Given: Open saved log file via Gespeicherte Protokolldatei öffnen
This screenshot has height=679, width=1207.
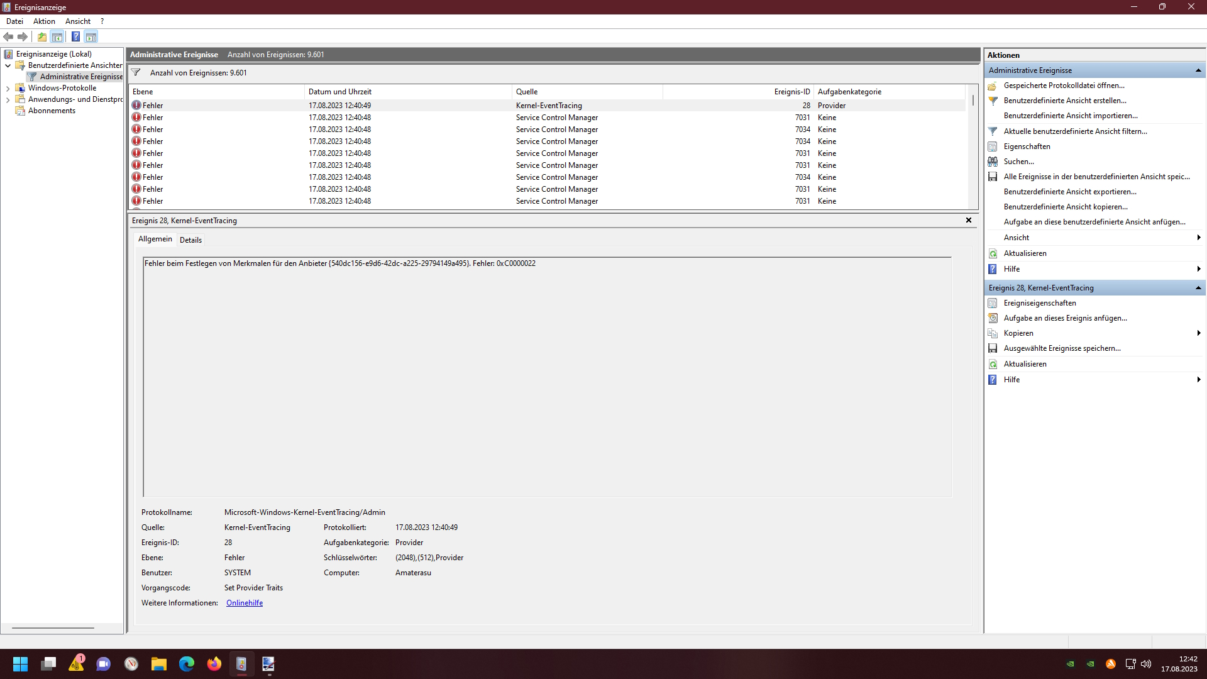Looking at the screenshot, I should pos(1064,86).
